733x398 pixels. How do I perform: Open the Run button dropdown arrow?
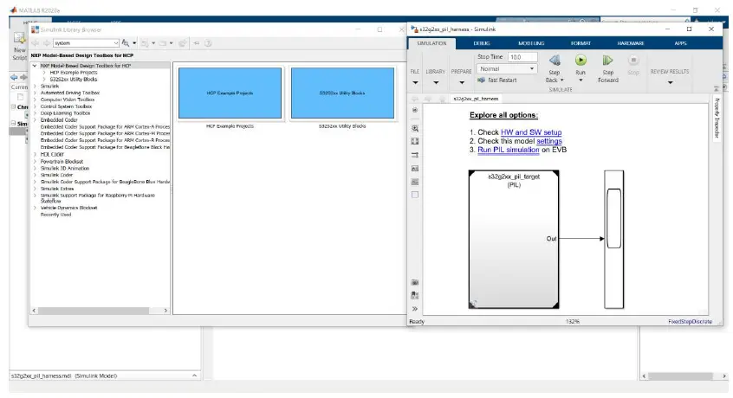pos(581,80)
